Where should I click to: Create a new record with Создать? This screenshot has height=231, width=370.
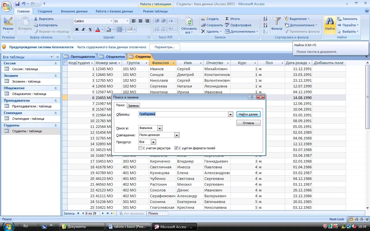point(210,19)
